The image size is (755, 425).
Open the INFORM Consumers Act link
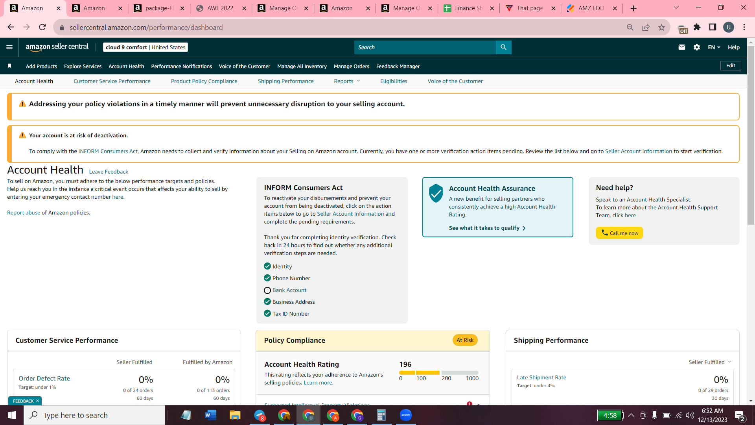click(x=108, y=151)
